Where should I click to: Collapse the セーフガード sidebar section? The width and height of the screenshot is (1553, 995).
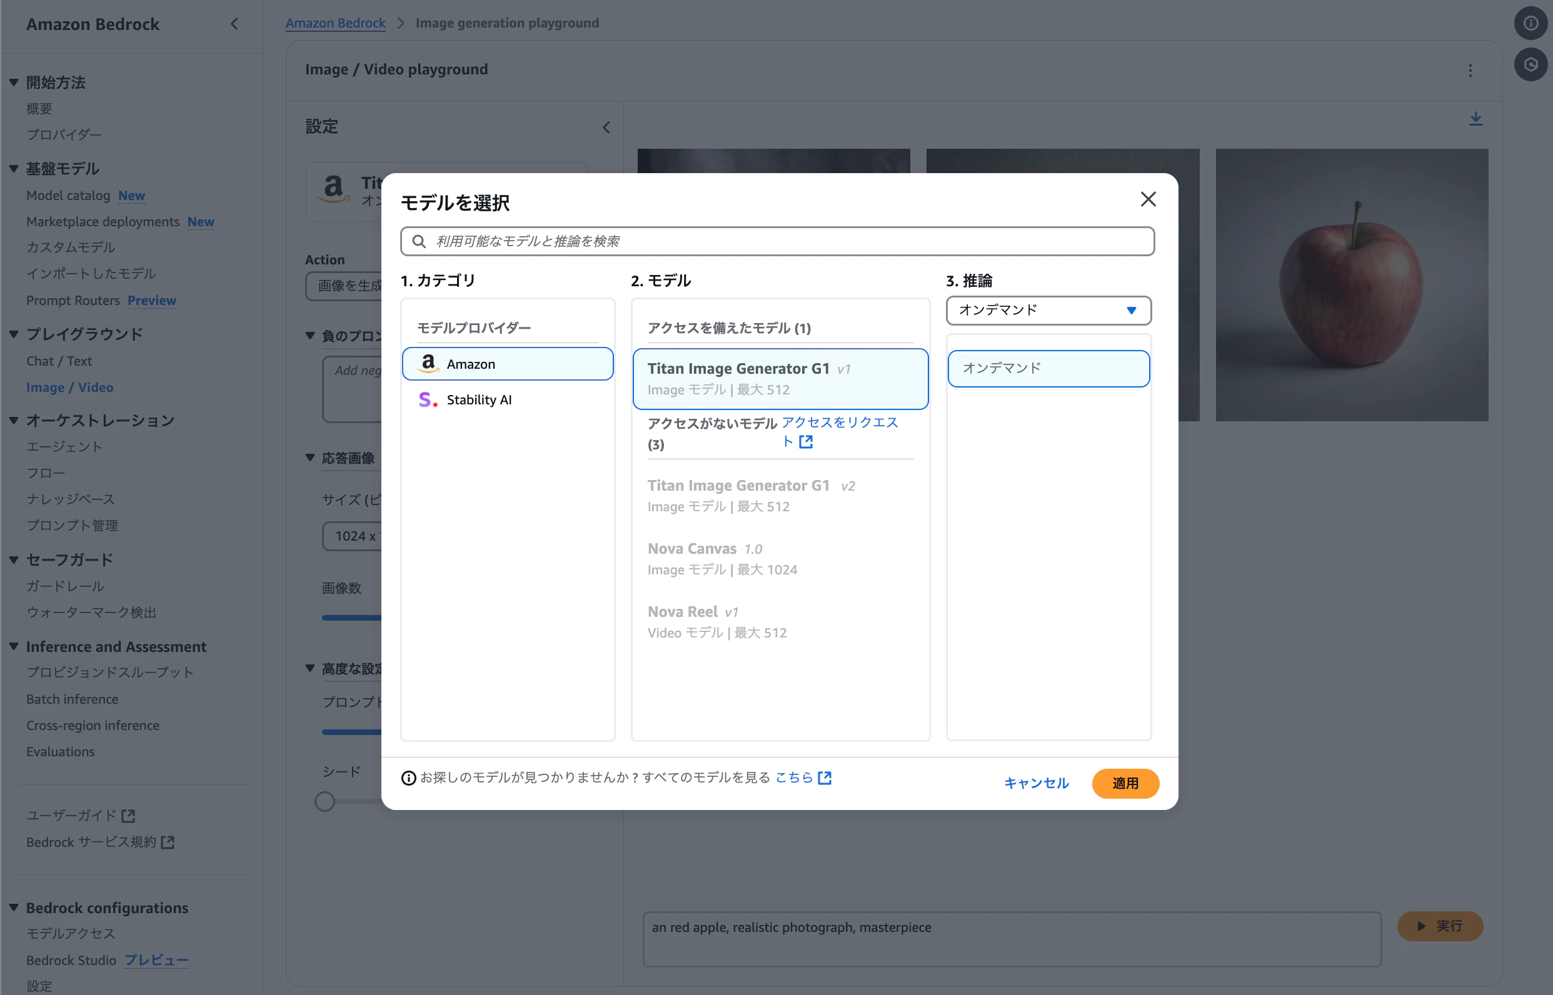[14, 559]
